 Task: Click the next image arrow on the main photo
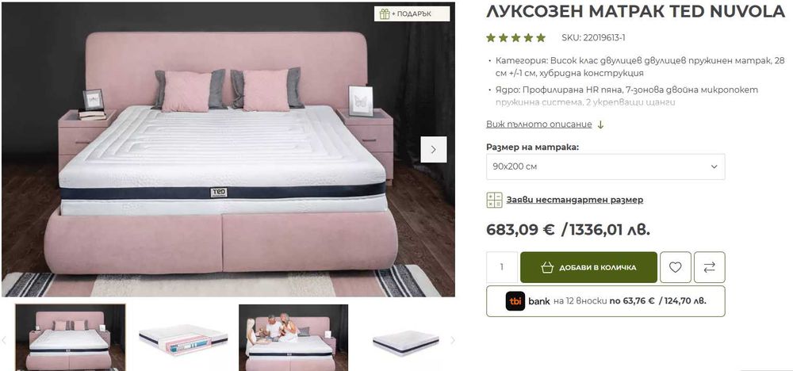(434, 149)
